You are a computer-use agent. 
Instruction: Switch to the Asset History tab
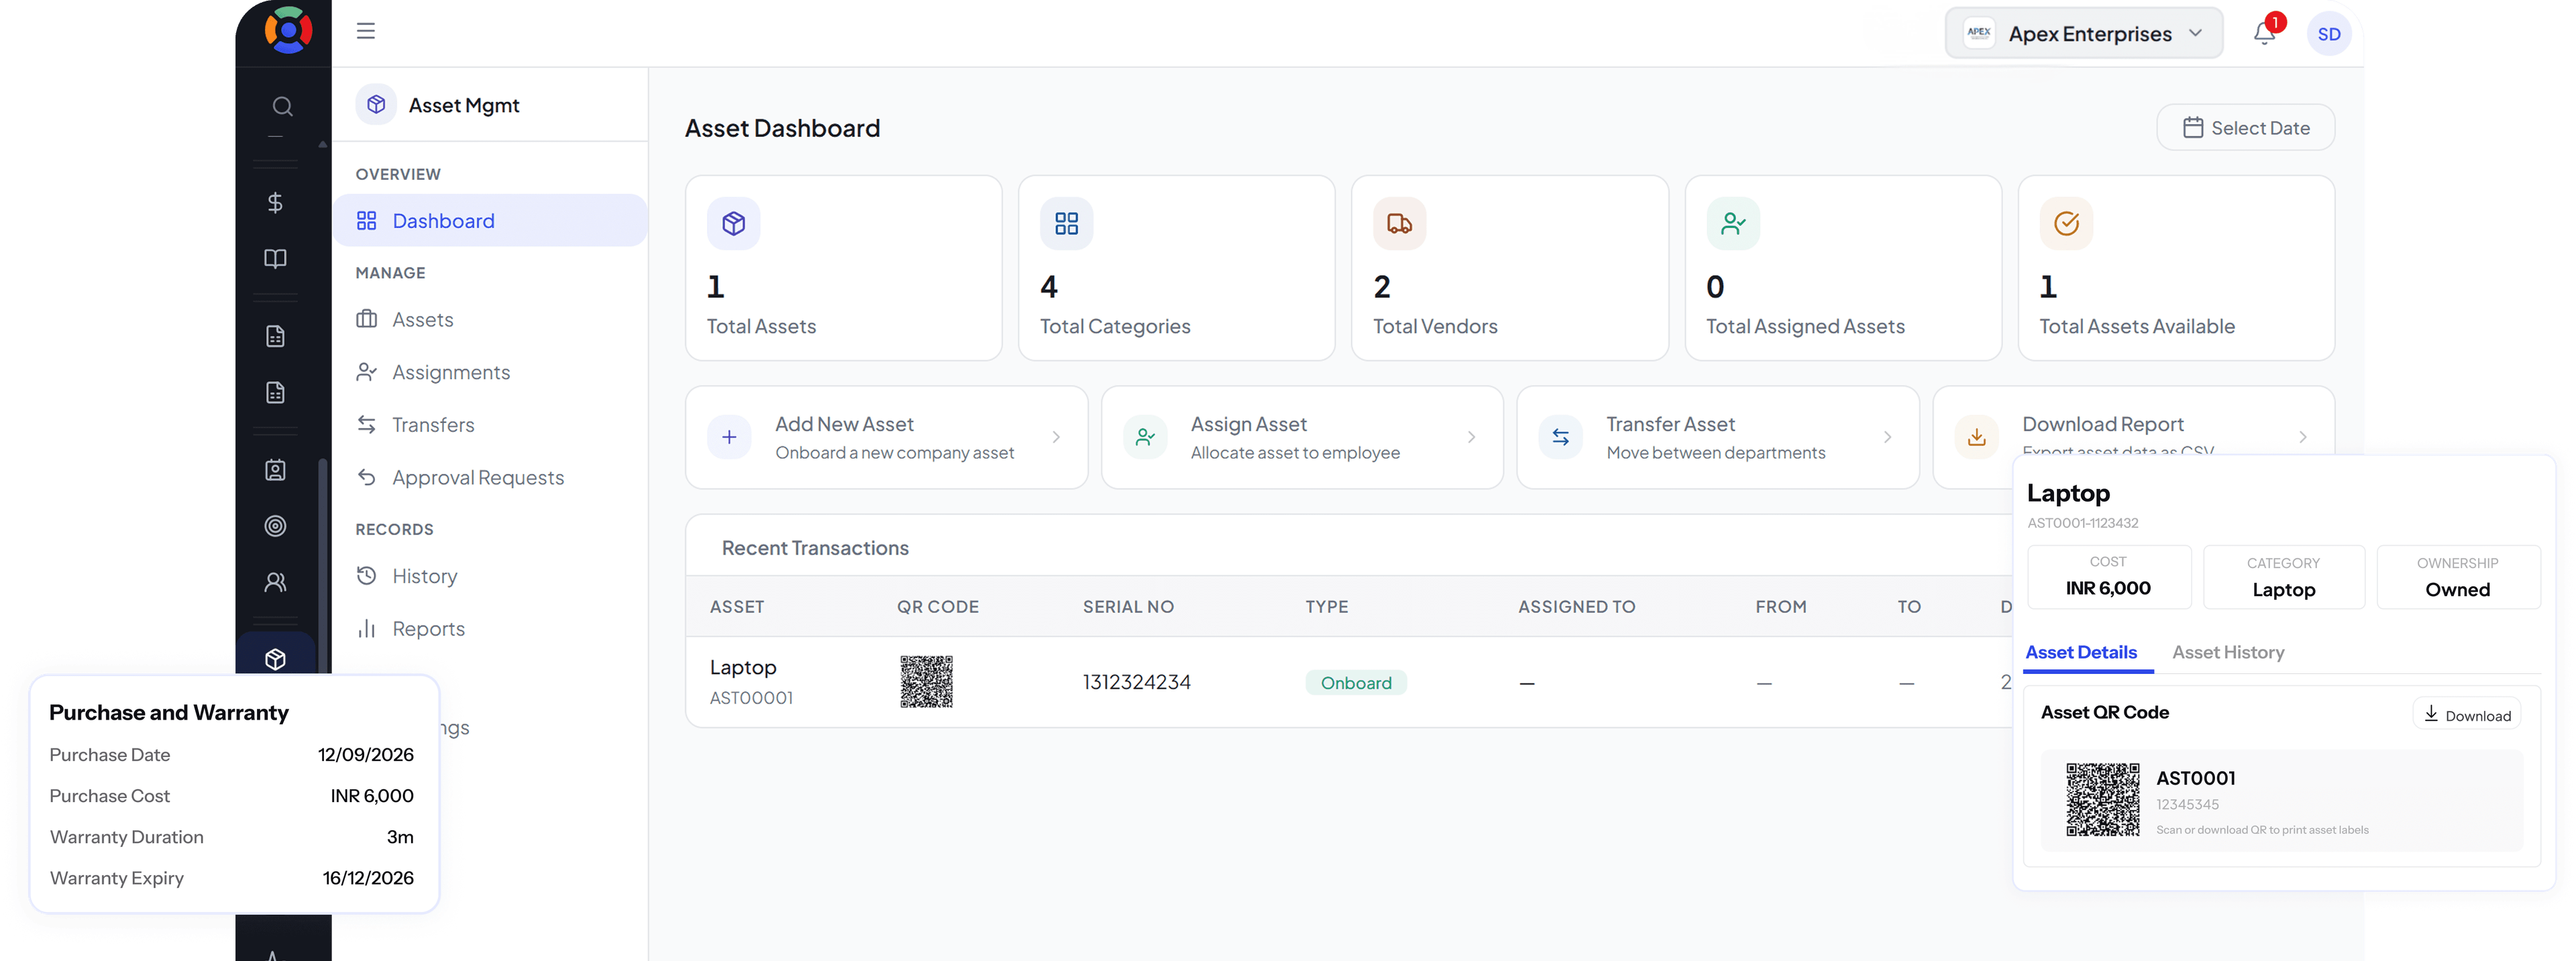(x=2228, y=652)
